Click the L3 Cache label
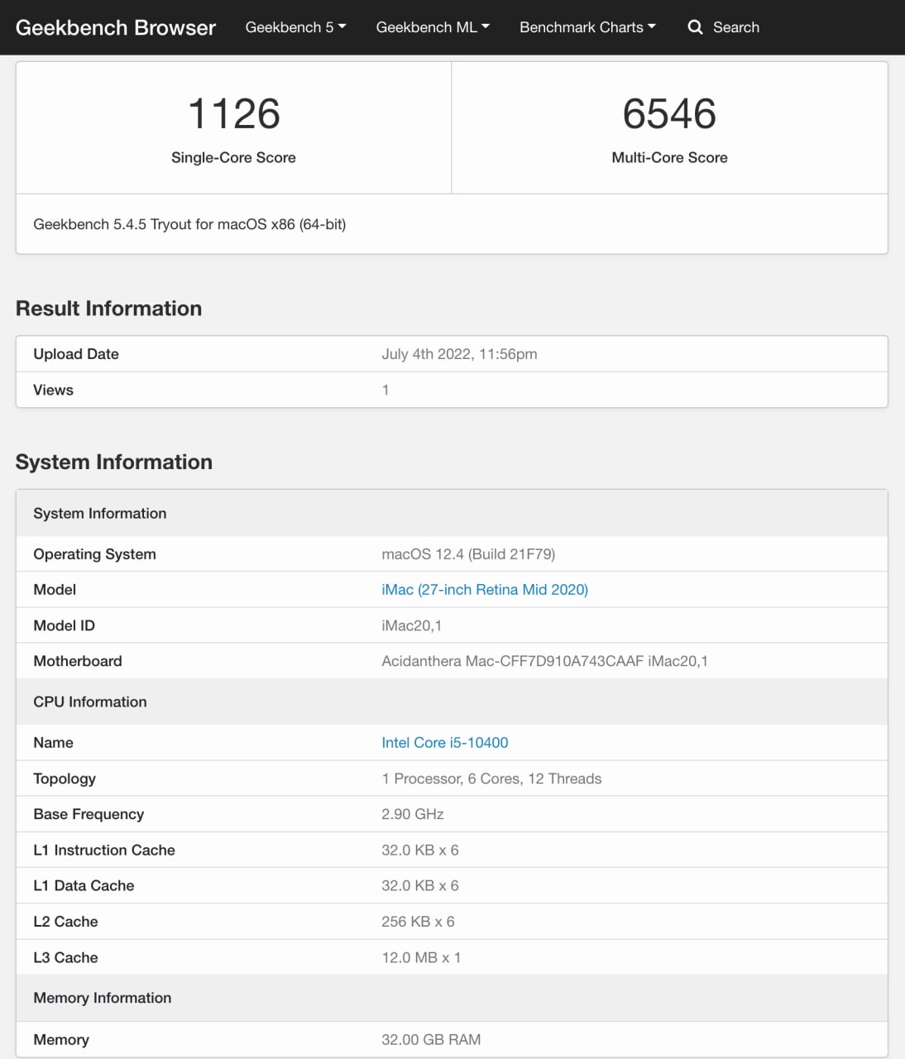 pos(65,957)
